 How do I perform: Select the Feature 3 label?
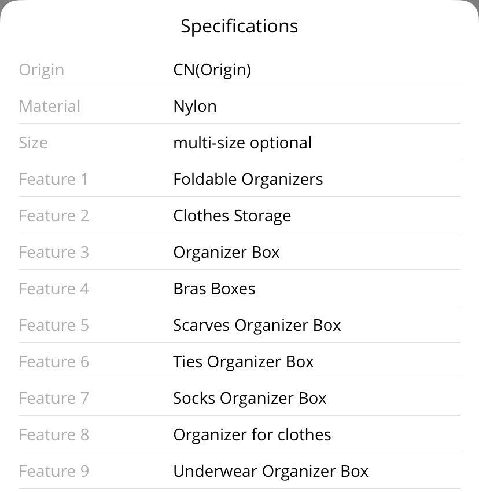[54, 252]
